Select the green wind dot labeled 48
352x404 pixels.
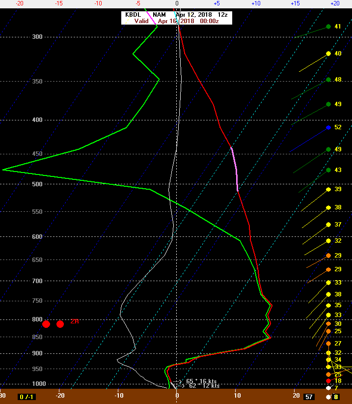[x=328, y=80]
